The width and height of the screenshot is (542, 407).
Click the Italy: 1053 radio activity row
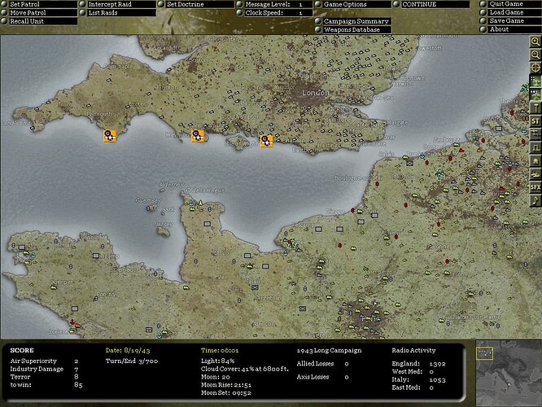[x=418, y=379]
